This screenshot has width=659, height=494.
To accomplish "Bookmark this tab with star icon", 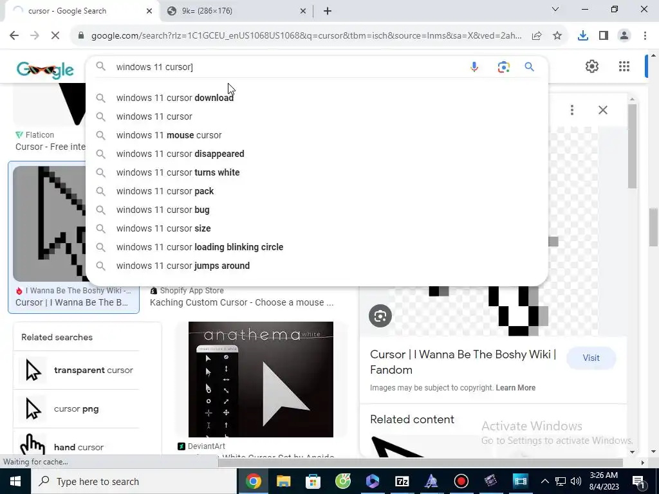I will (557, 36).
